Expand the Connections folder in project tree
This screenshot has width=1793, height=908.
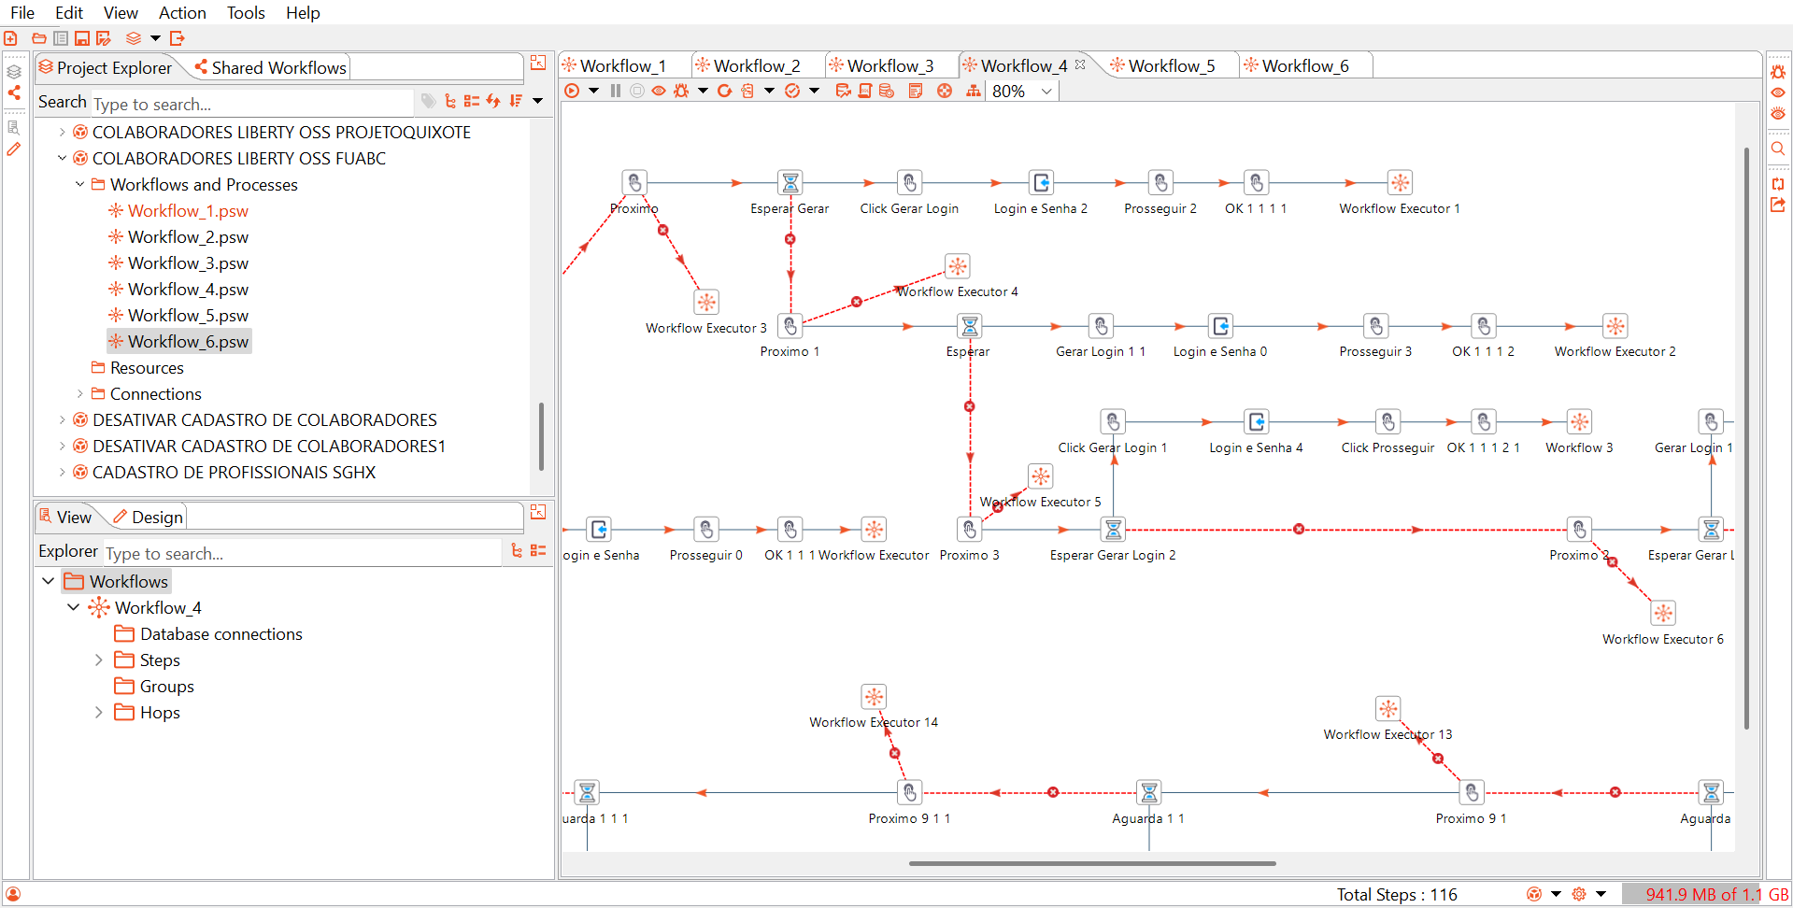tap(80, 394)
